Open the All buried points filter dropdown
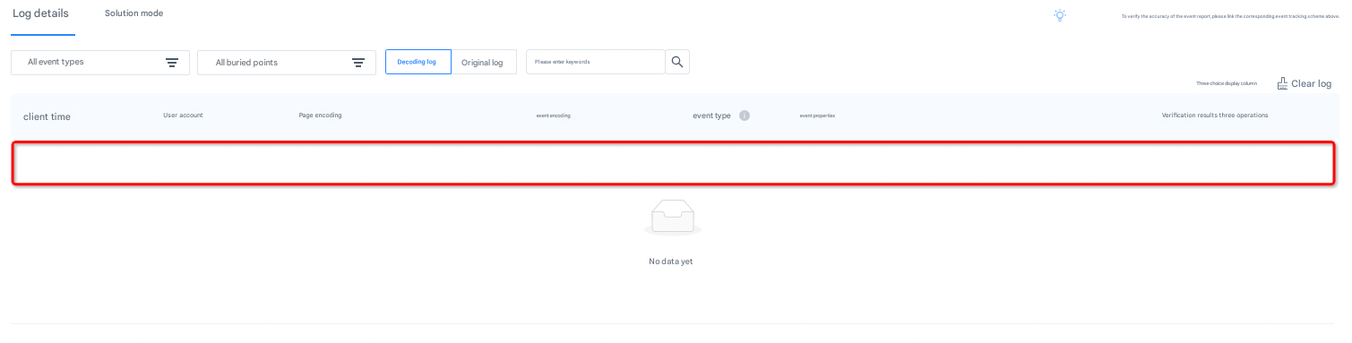The image size is (1352, 343). [287, 63]
